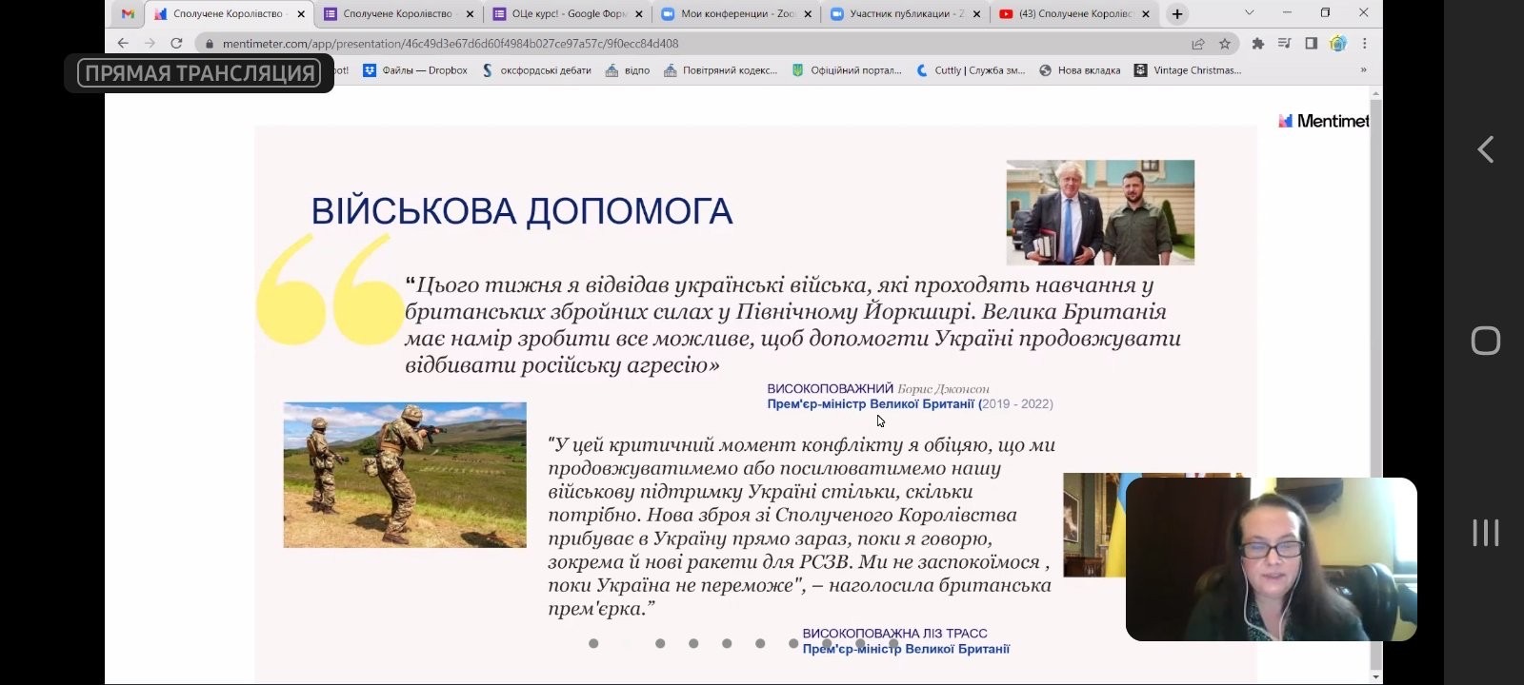Close the 'ОЦе курс!' Google Forms tab
The height and width of the screenshot is (685, 1524).
tap(639, 14)
